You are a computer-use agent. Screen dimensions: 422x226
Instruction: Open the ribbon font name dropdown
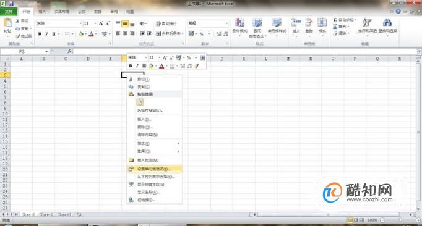[80, 23]
